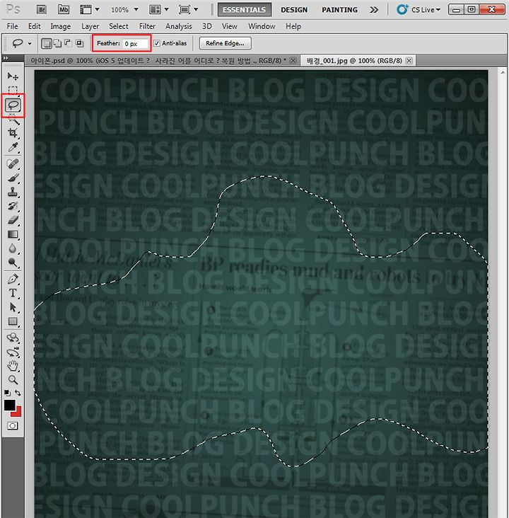Open the Select menu
Screen dimensions: 509x518
[x=119, y=26]
